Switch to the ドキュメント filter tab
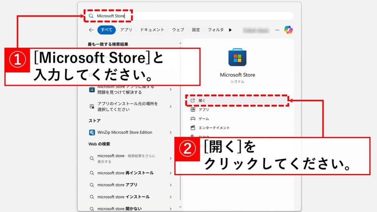This screenshot has width=377, height=212. coord(152,30)
